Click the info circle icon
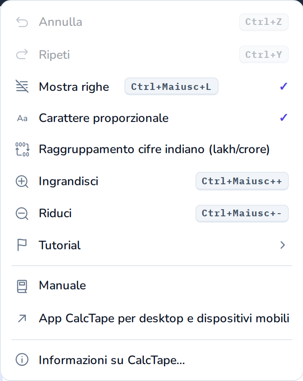The width and height of the screenshot is (303, 381). coord(22,359)
